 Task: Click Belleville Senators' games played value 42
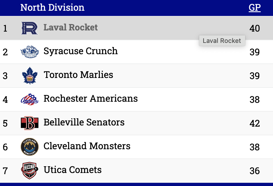(254, 123)
